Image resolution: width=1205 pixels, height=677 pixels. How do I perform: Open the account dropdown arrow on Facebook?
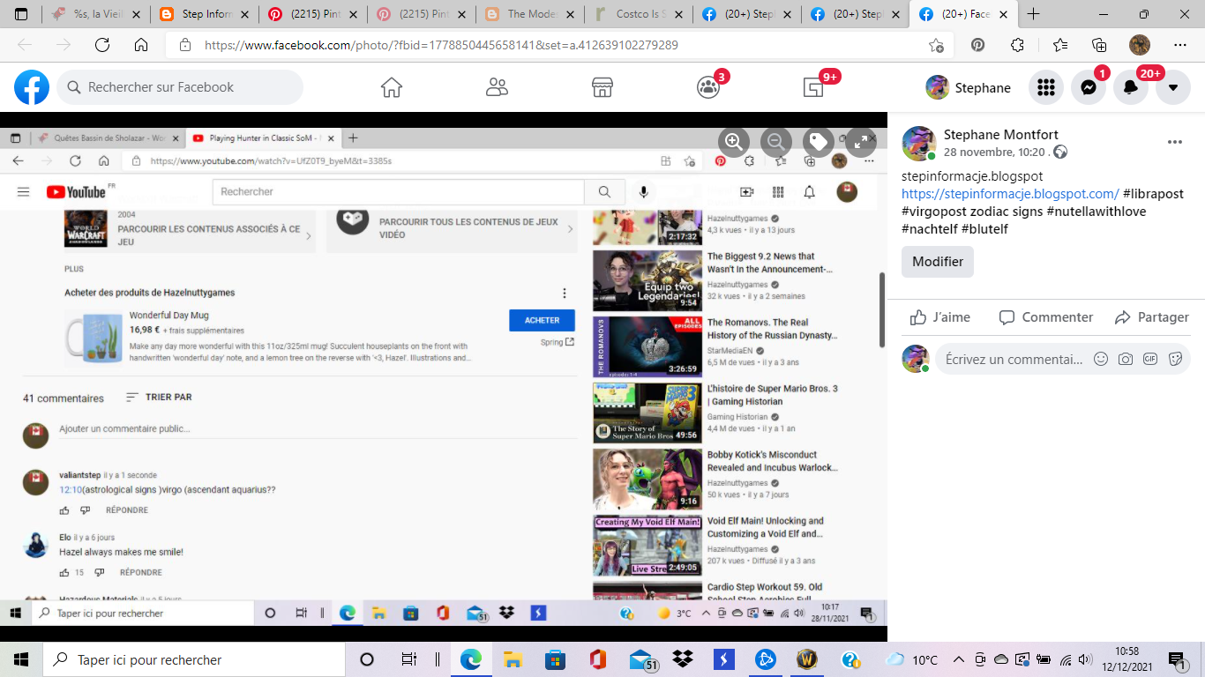(x=1173, y=87)
